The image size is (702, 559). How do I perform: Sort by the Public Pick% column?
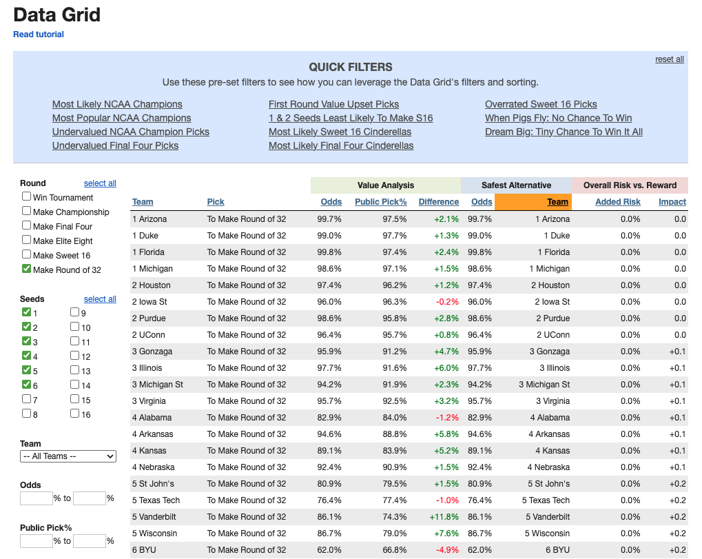click(380, 202)
